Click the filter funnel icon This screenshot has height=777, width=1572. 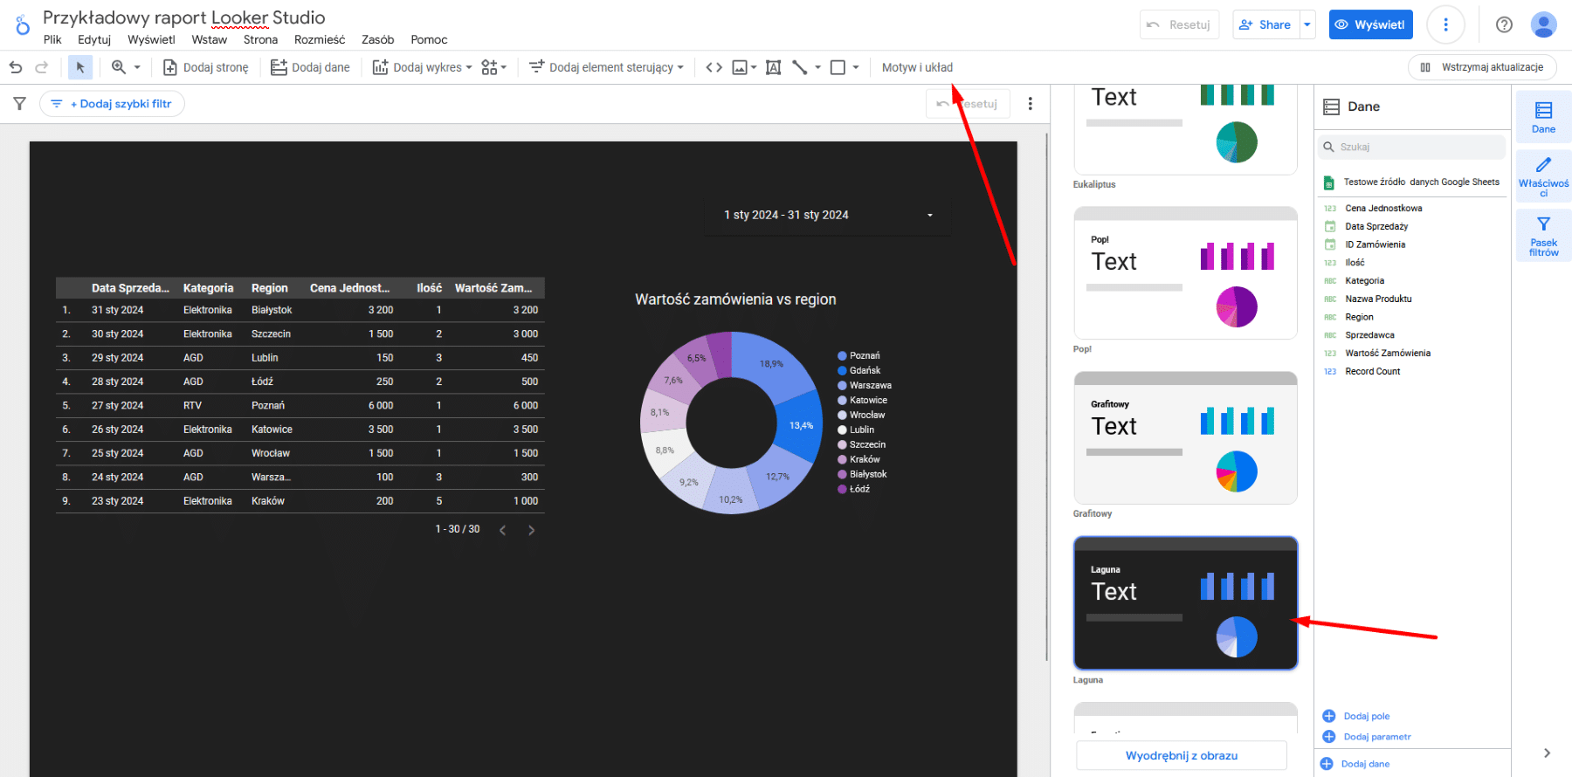coord(19,104)
